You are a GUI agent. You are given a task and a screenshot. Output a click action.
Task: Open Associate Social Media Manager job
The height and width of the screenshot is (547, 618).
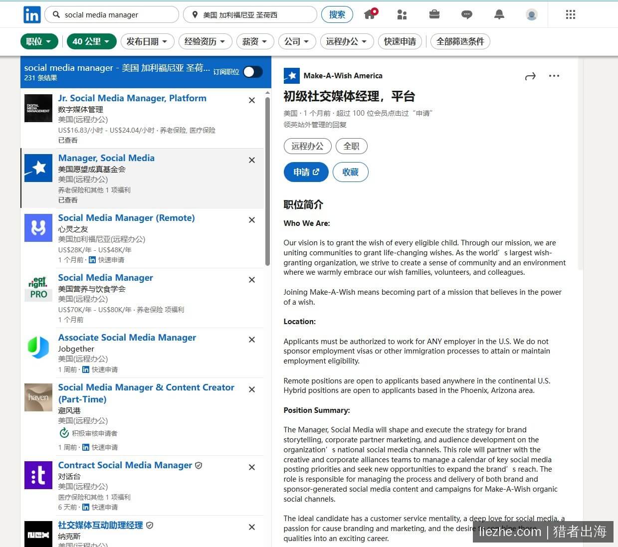[127, 338]
